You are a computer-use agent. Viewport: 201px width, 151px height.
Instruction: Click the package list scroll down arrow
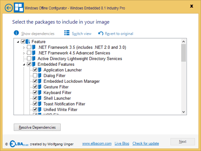pos(184,112)
